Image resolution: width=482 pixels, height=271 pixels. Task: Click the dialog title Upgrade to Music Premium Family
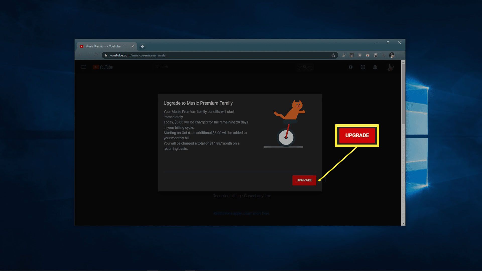click(x=198, y=103)
